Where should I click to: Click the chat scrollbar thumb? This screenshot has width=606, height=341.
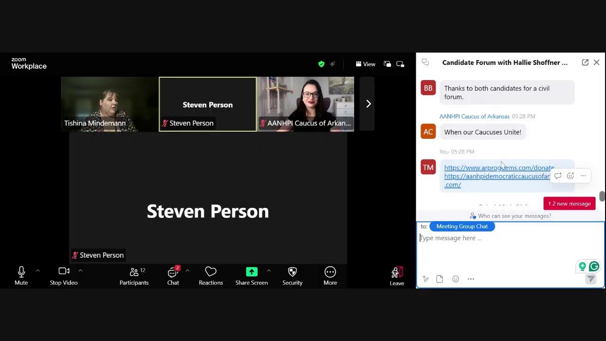[602, 196]
